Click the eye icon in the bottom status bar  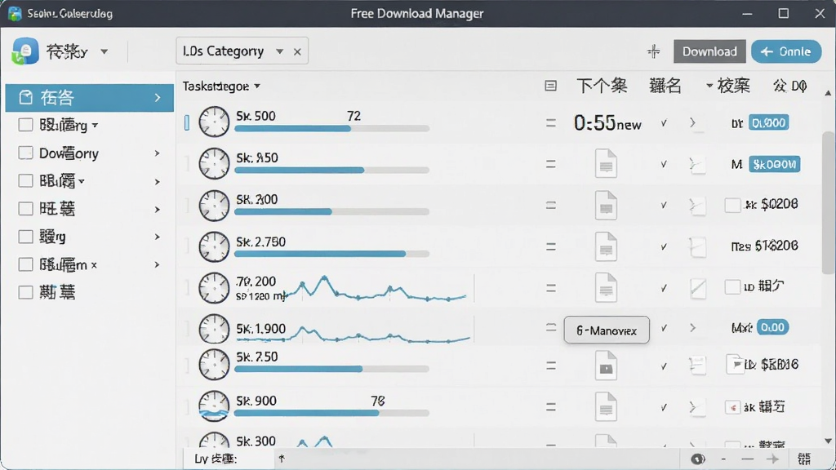697,459
